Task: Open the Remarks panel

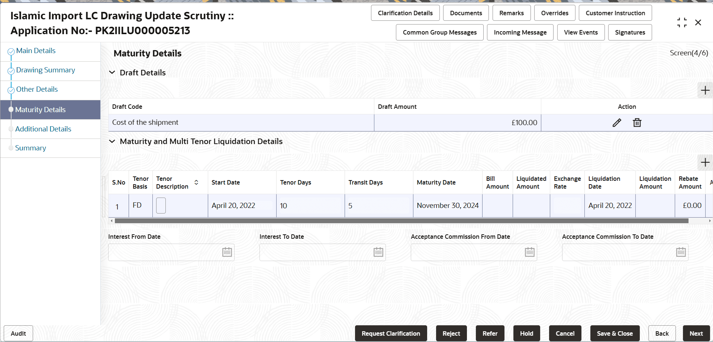Action: 511,13
